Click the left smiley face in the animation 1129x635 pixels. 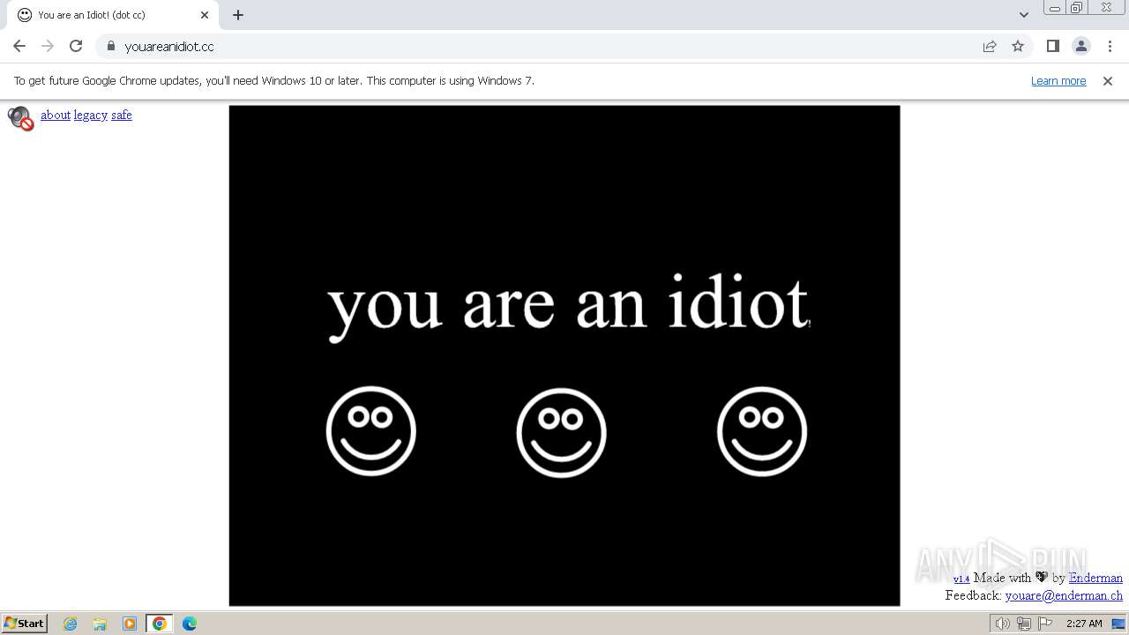(x=370, y=431)
